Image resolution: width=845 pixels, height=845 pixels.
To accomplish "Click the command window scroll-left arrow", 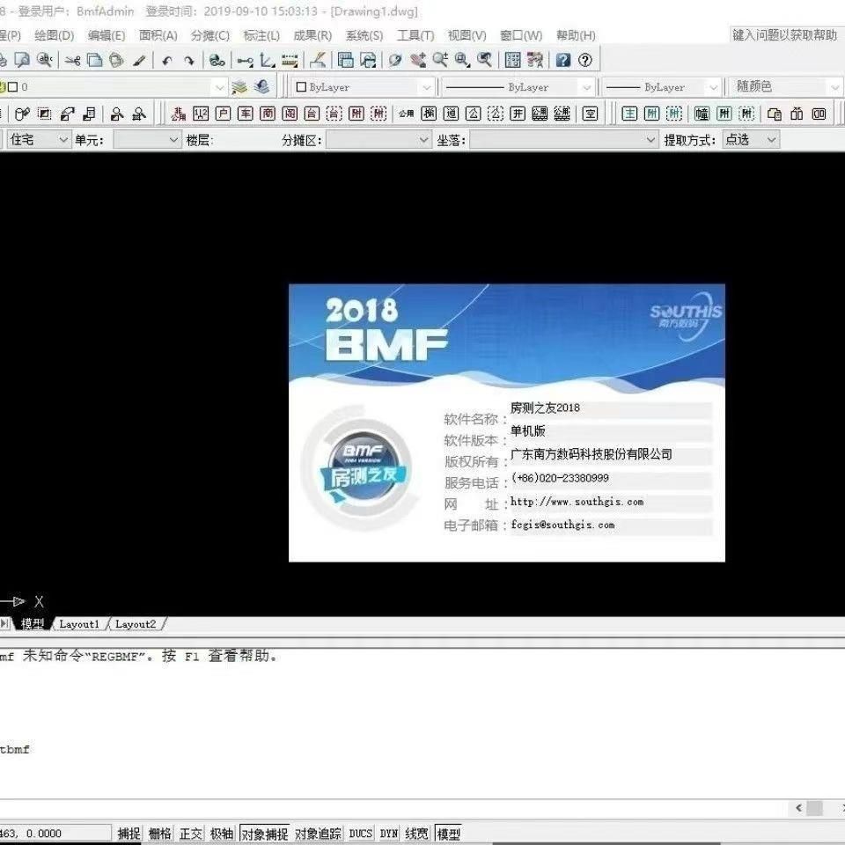I will tap(798, 808).
